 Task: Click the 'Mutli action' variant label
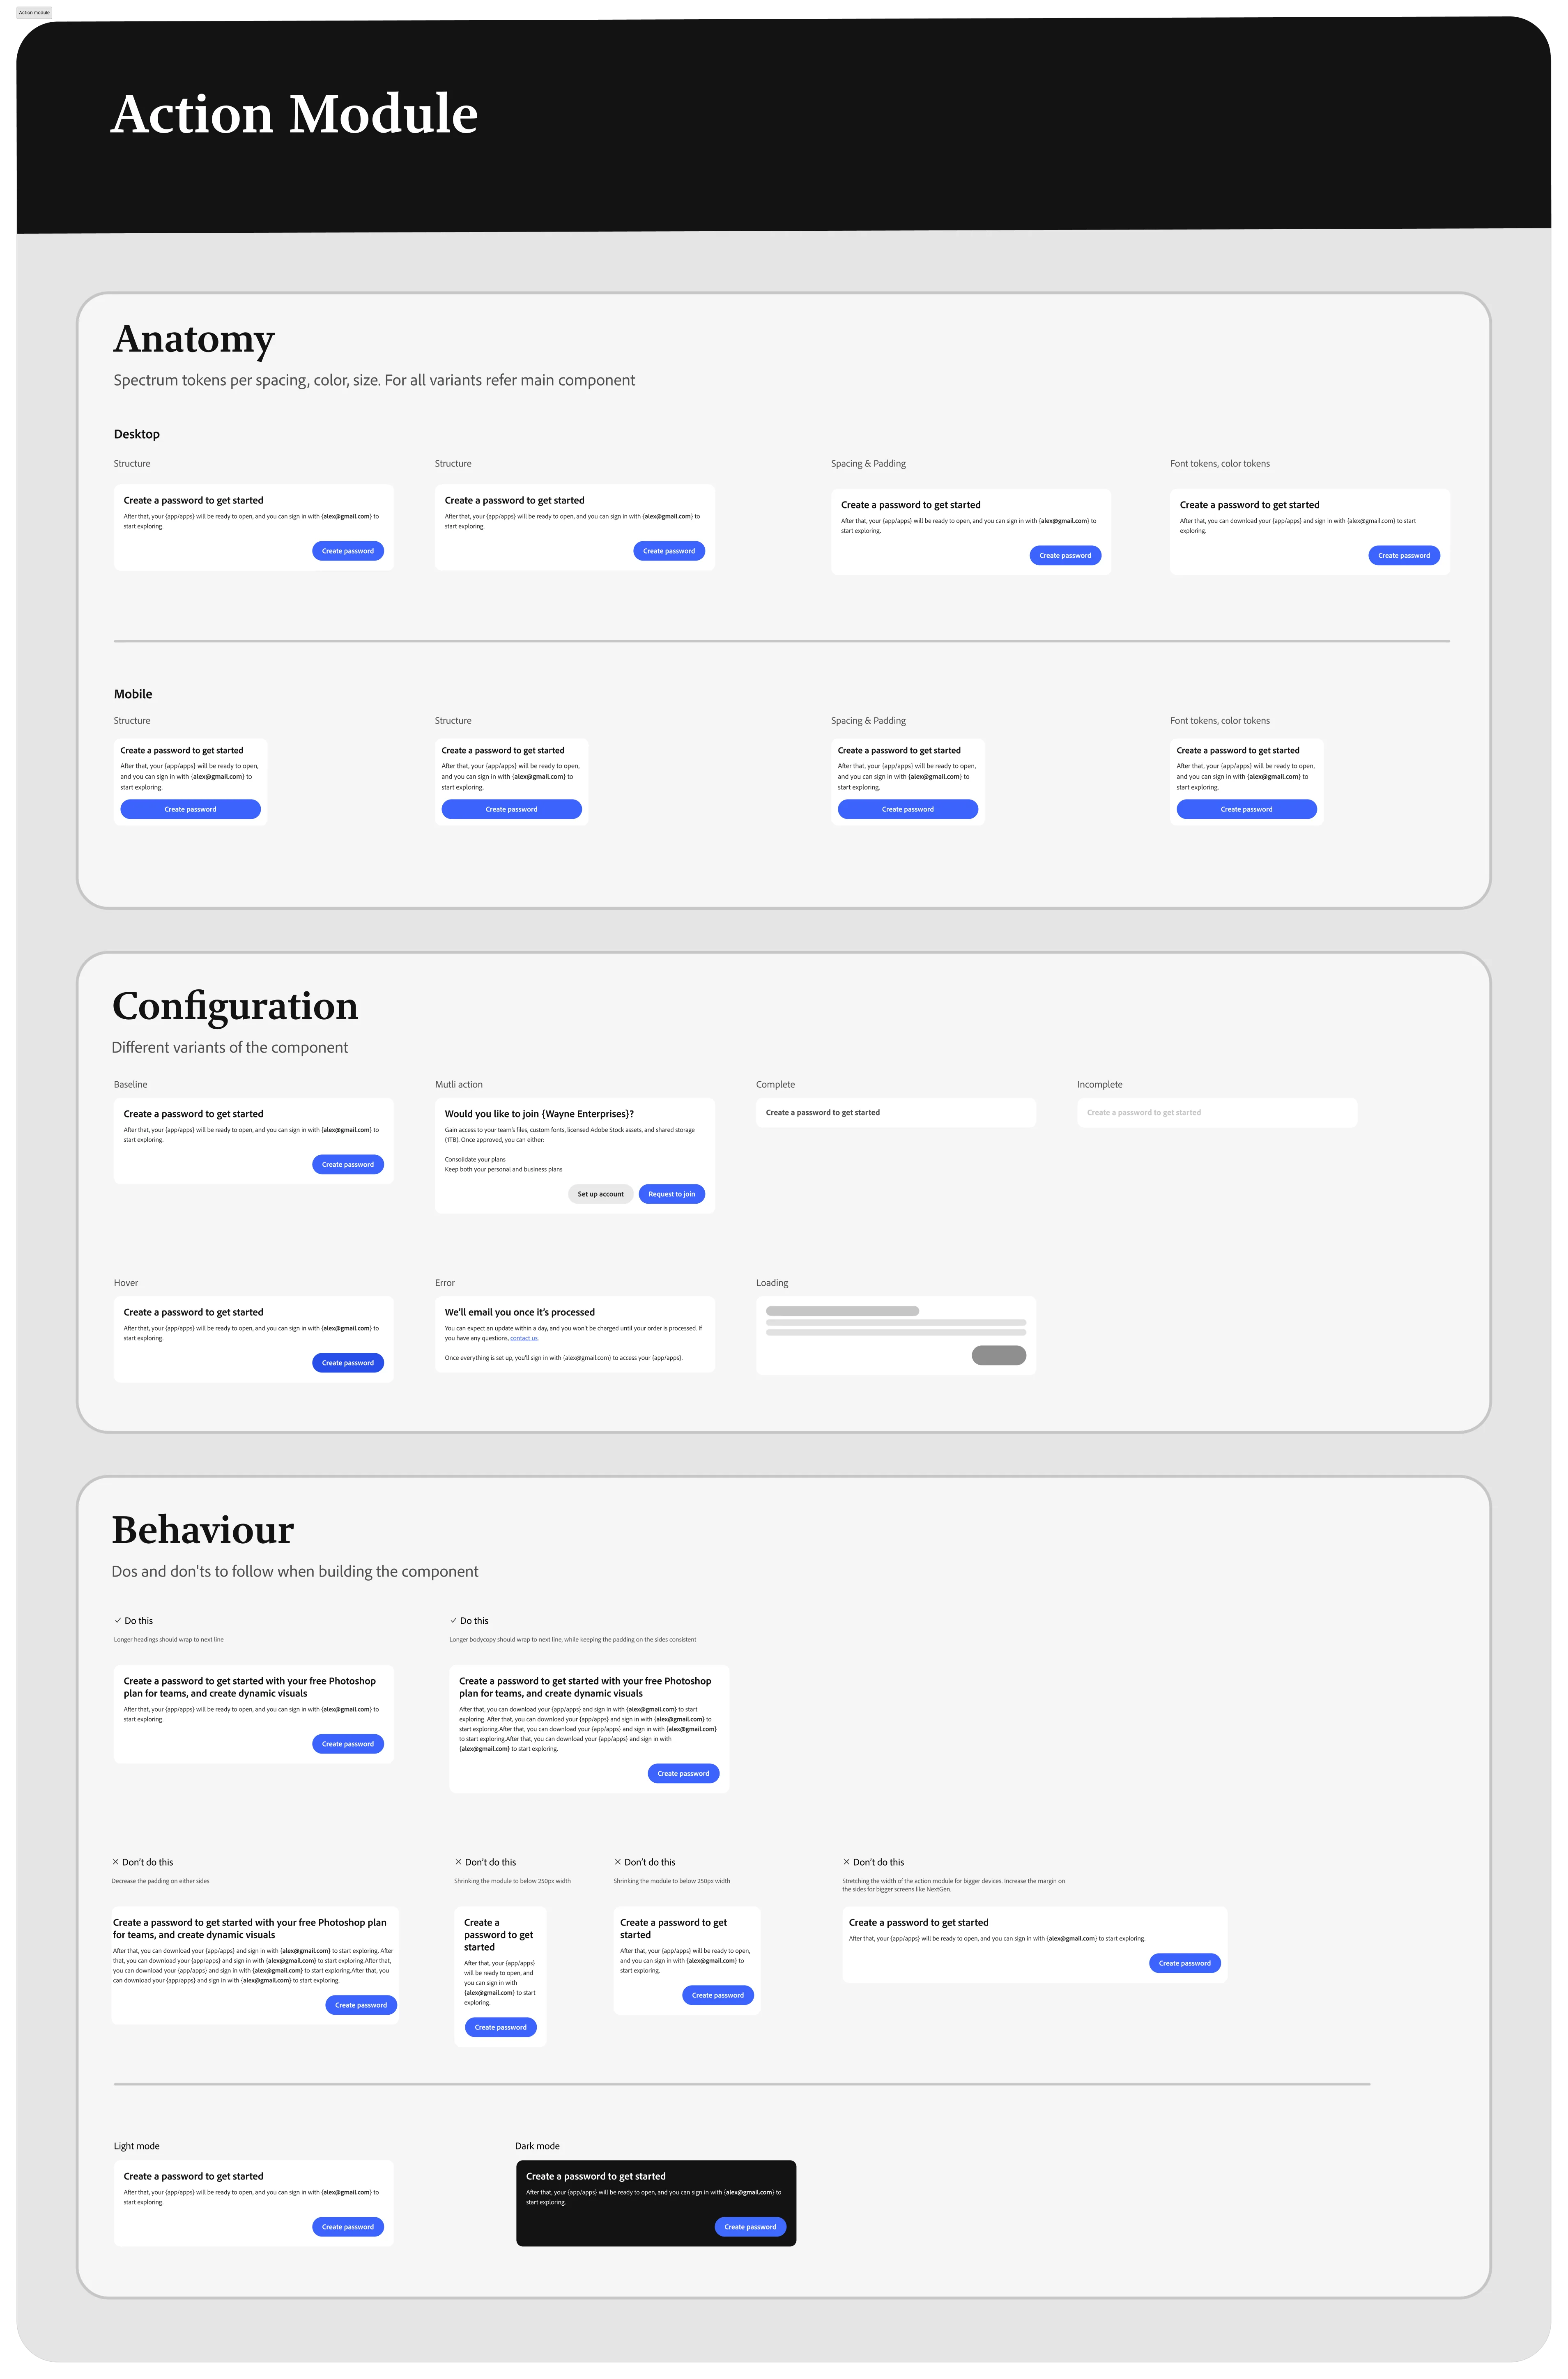pyautogui.click(x=459, y=1084)
